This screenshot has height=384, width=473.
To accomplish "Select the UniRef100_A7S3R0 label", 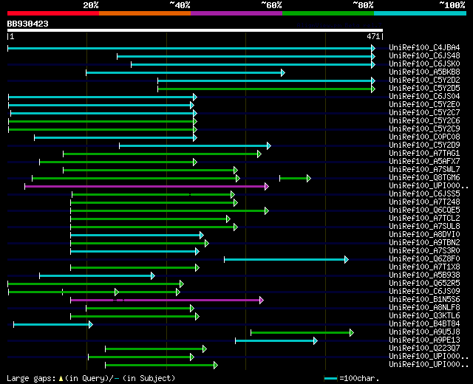I will click(x=424, y=251).
